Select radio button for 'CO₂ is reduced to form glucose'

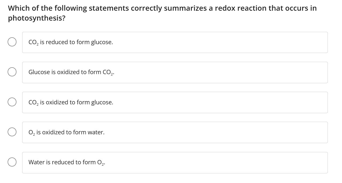(x=12, y=42)
